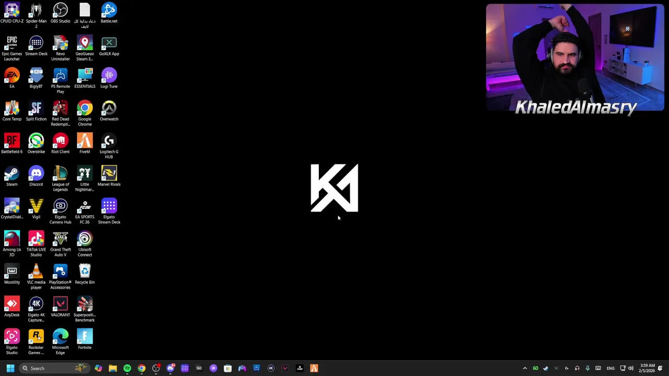Select the Logitech G HUB desktop icon
669x376 pixels.
coord(109,146)
